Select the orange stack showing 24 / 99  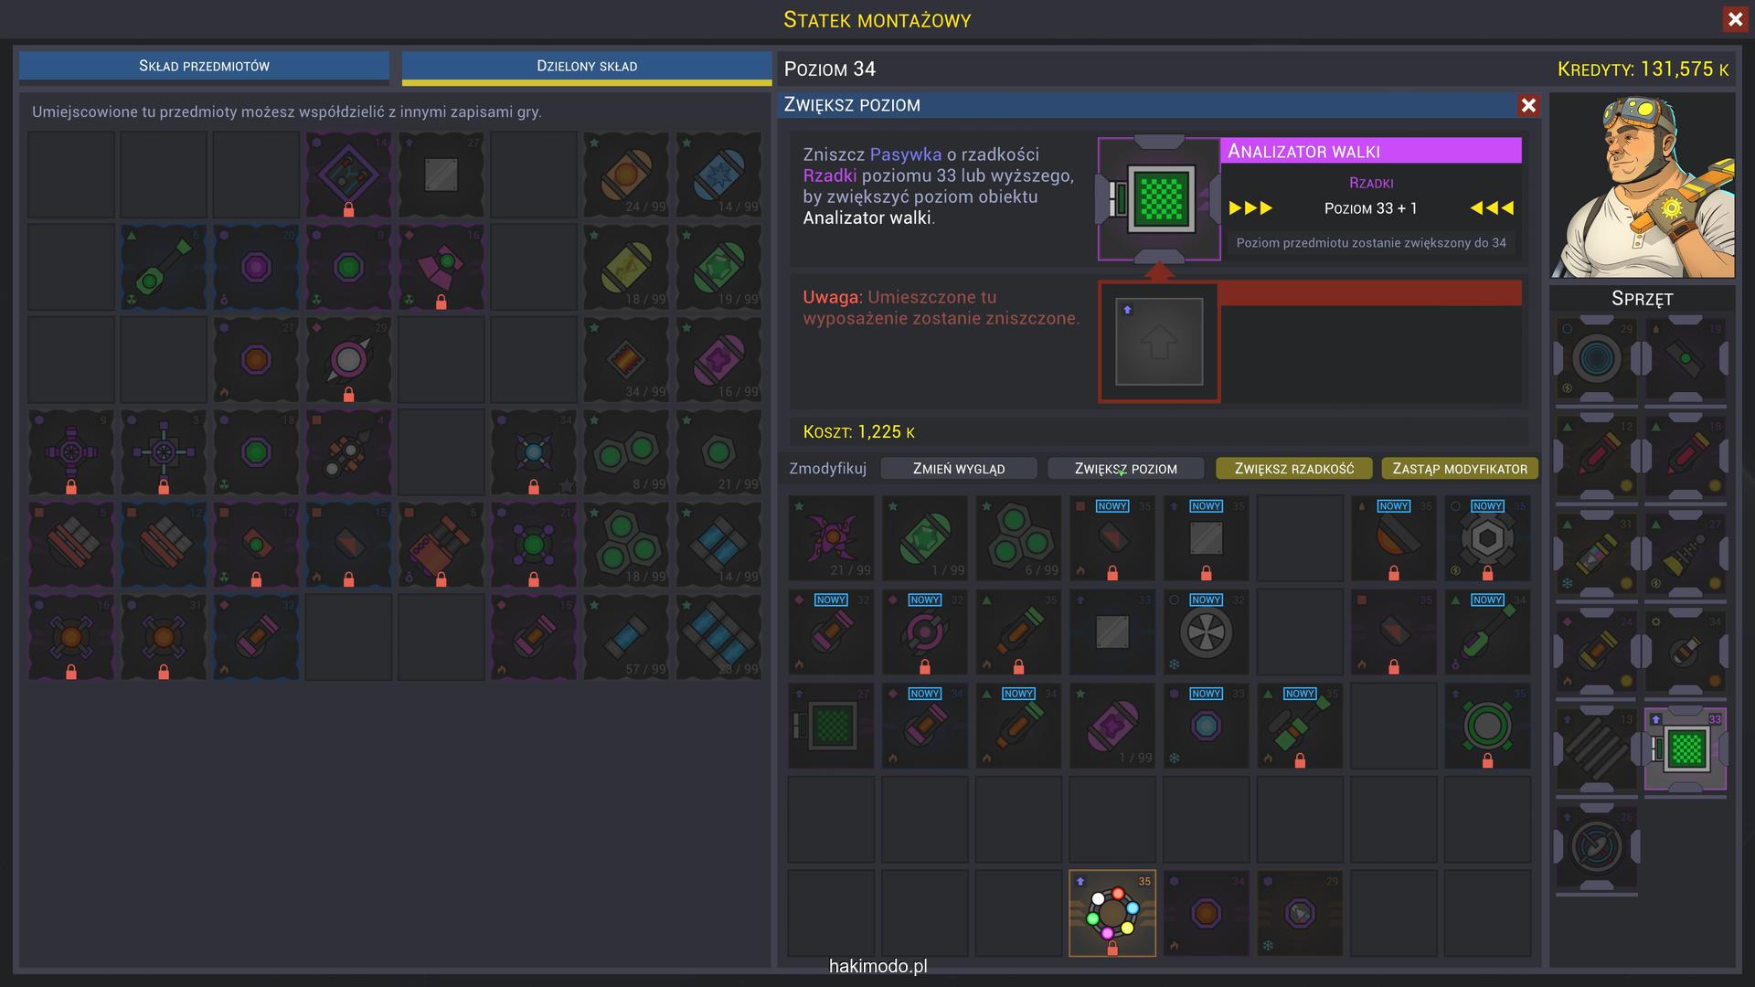(626, 174)
